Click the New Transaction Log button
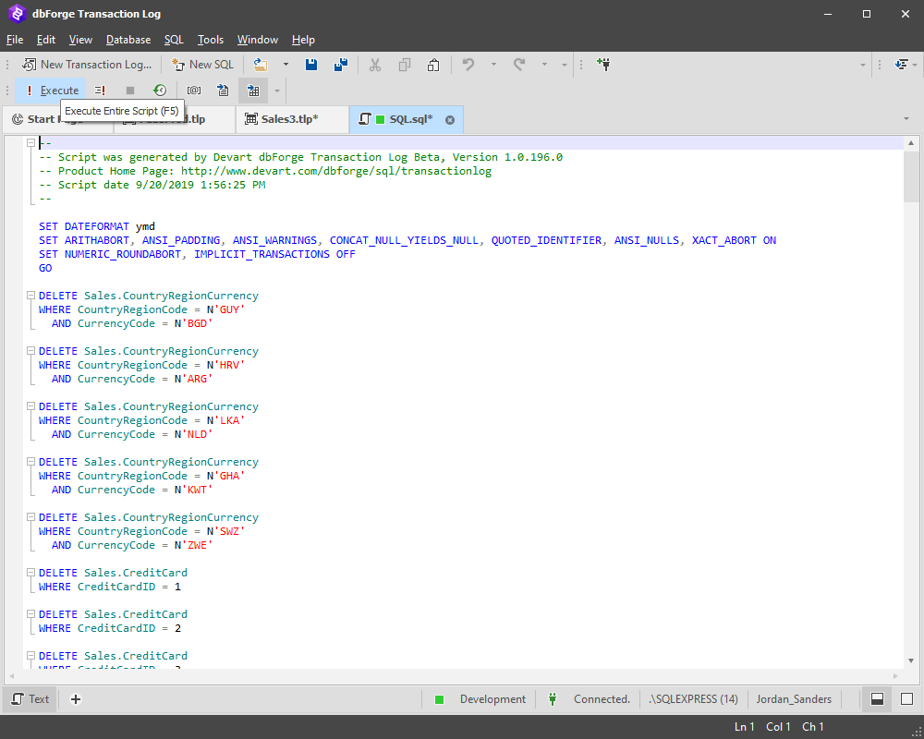This screenshot has height=739, width=924. coord(87,65)
